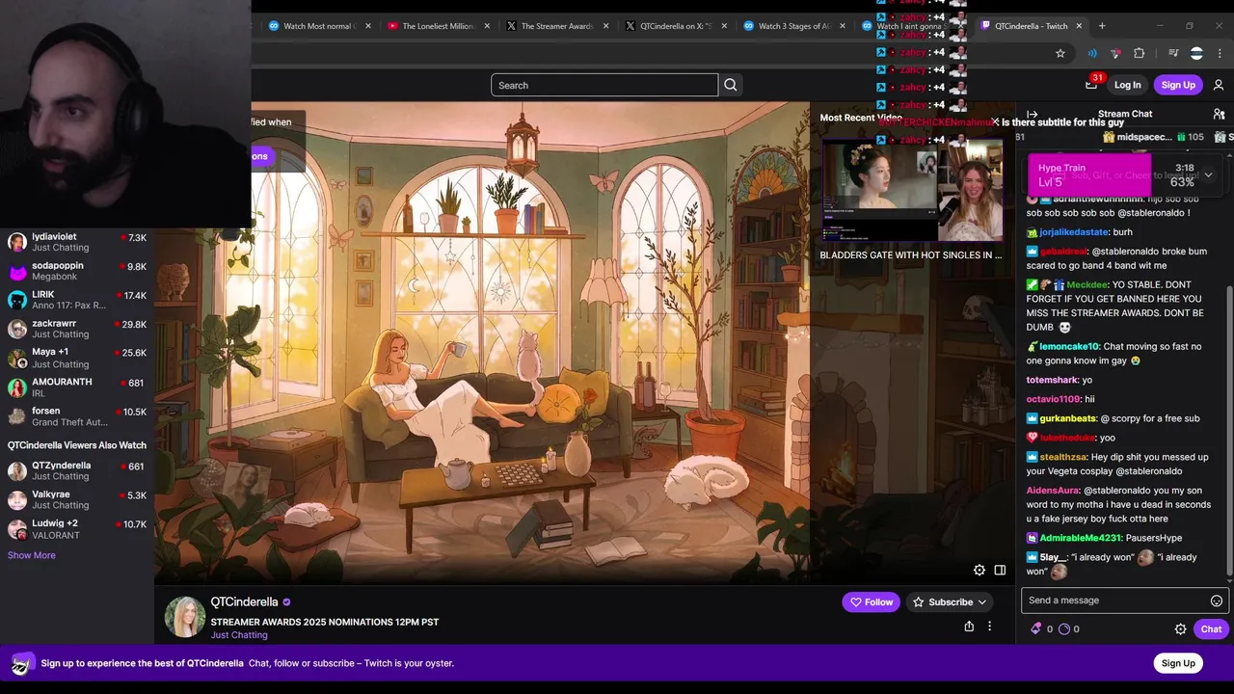1234x694 pixels.
Task: Open the Just Chatting category link
Action: (x=239, y=635)
